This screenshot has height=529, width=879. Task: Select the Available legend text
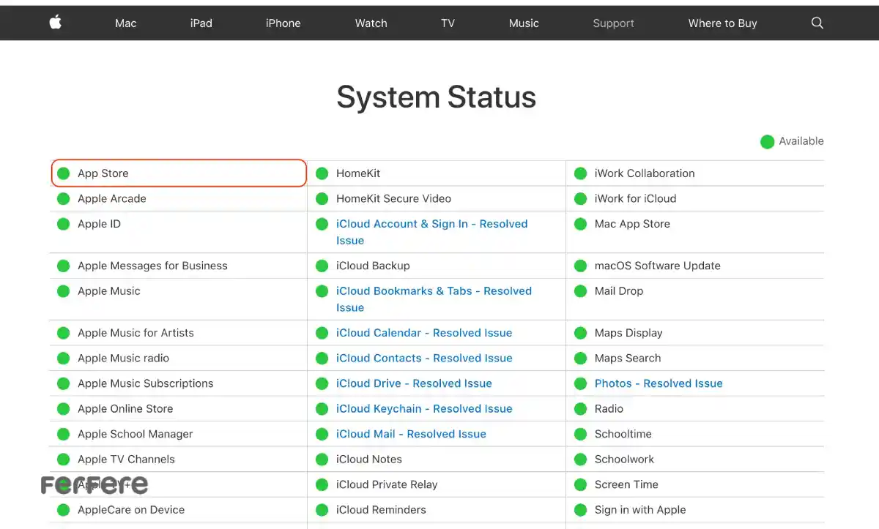(801, 141)
